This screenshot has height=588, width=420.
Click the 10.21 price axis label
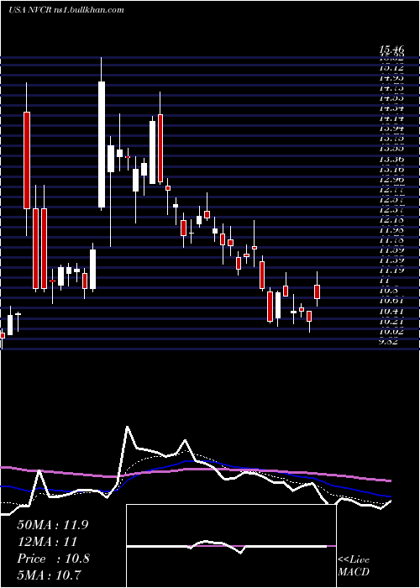[391, 322]
